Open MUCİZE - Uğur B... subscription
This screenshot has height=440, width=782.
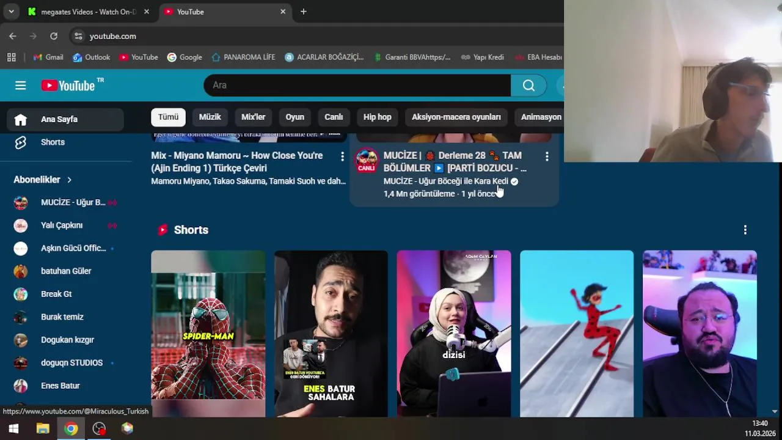[x=65, y=202]
